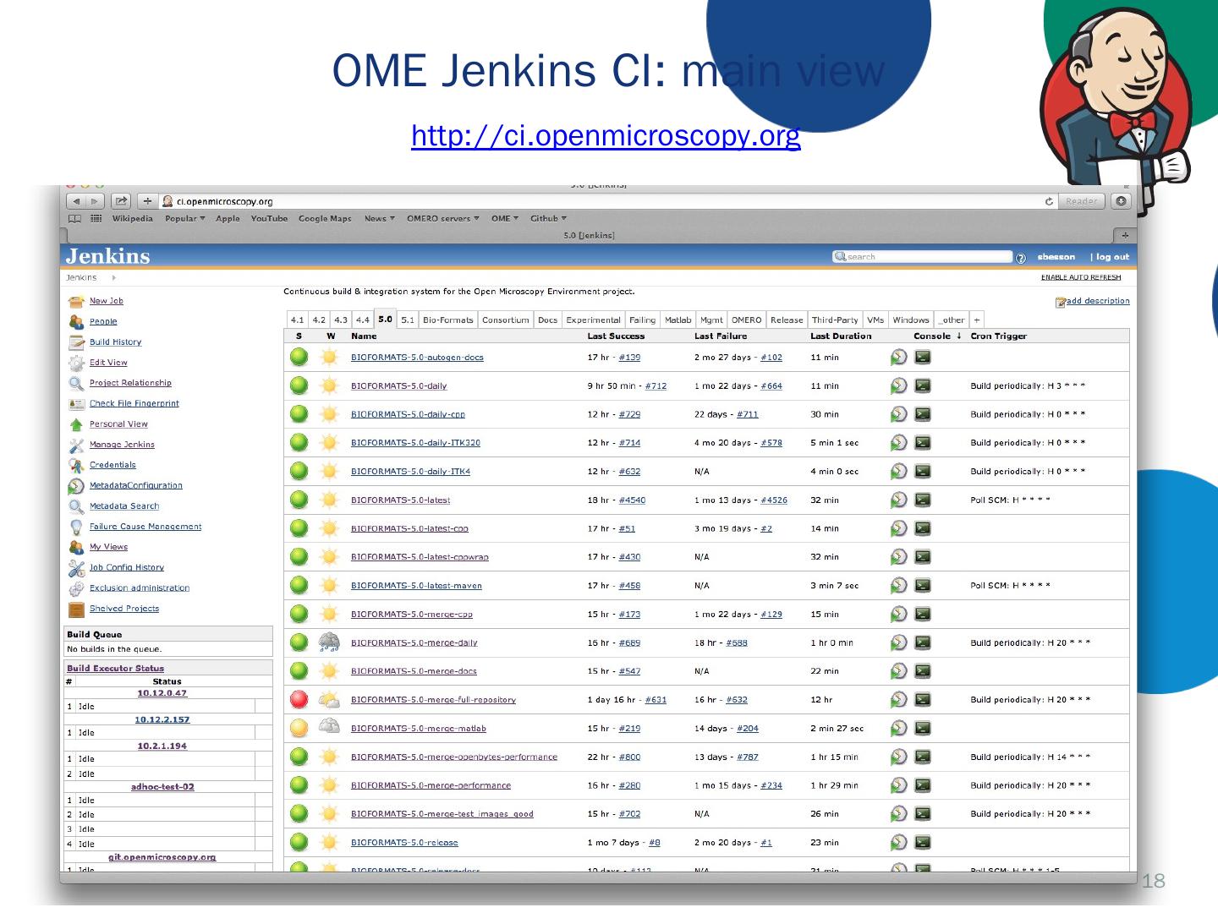Select the Failing view tab
The height and width of the screenshot is (913, 1218).
pos(642,320)
